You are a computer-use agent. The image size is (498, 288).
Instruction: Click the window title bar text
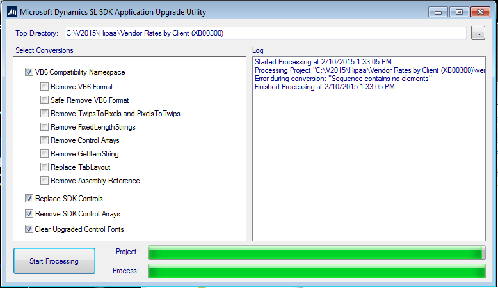tap(113, 12)
